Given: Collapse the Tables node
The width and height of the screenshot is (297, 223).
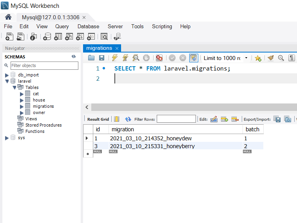Looking at the screenshot, I should click(14, 87).
